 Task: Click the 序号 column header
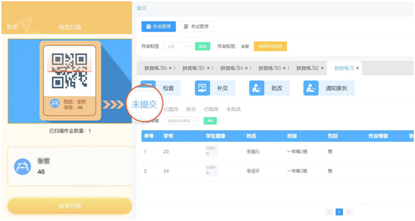149,136
